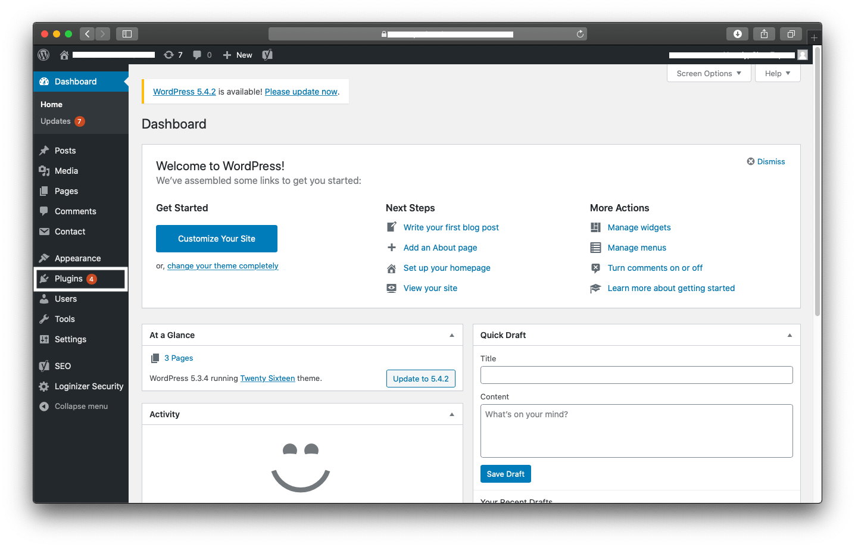This screenshot has height=547, width=855.
Task: Click the home site icon in admin bar
Action: point(64,55)
